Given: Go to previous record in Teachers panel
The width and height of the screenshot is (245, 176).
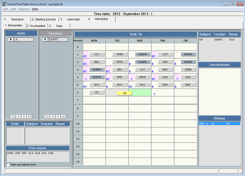Looking at the screenshot, I should pos(53,117).
